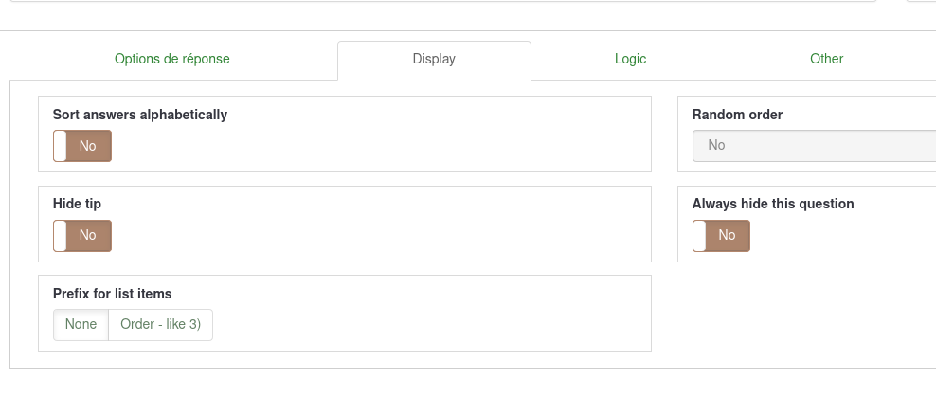
Task: Enable Always hide this question
Action: (x=721, y=236)
